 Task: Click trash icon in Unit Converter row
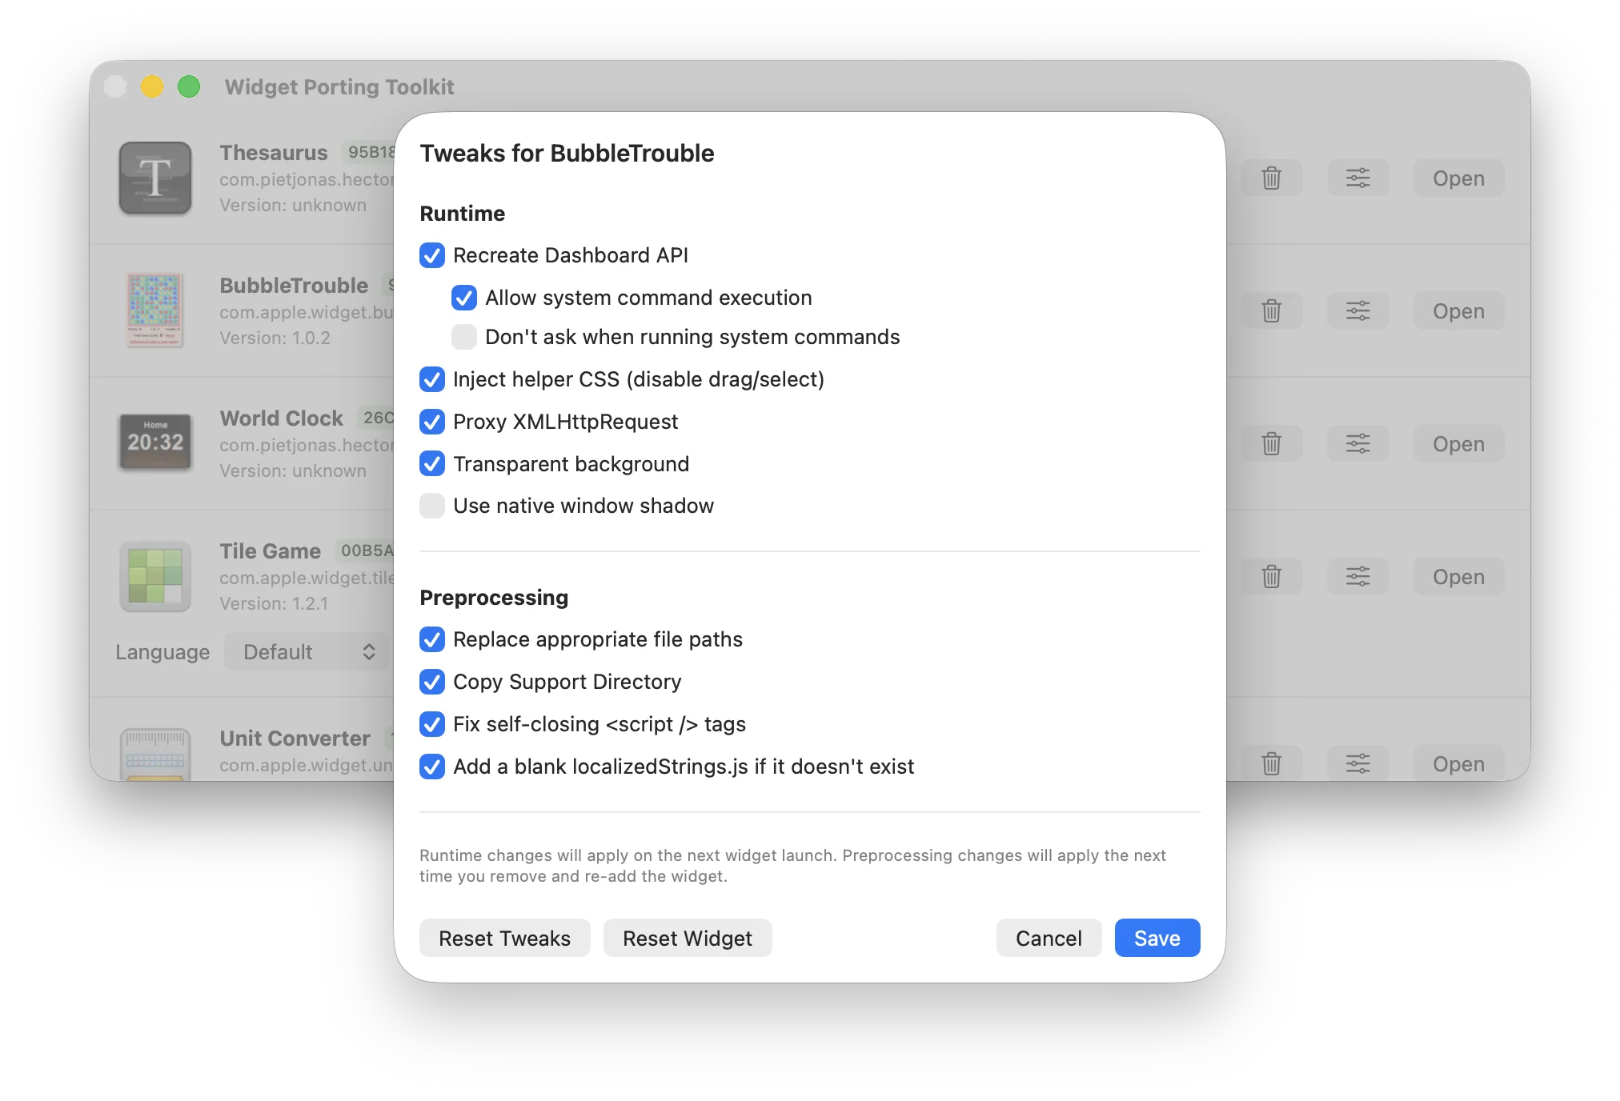click(x=1271, y=763)
